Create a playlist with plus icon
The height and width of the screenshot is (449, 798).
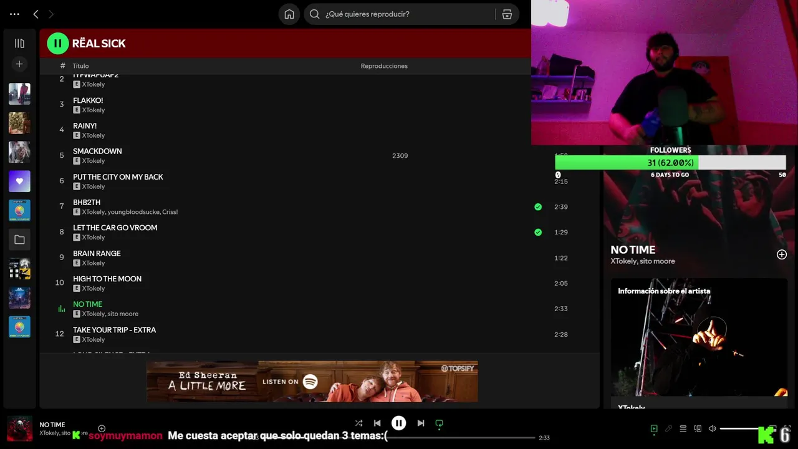[x=19, y=64]
